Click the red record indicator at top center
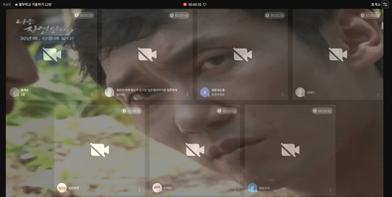Screen dimensions: 392x197 185,5
